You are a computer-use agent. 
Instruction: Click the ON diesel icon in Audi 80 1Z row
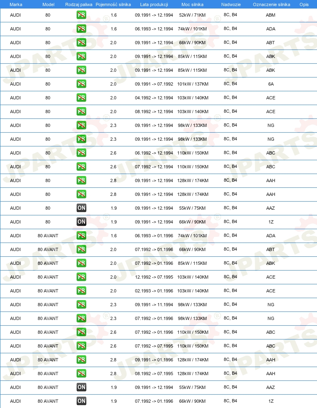point(81,222)
